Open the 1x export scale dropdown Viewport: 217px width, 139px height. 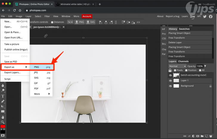[70, 22]
